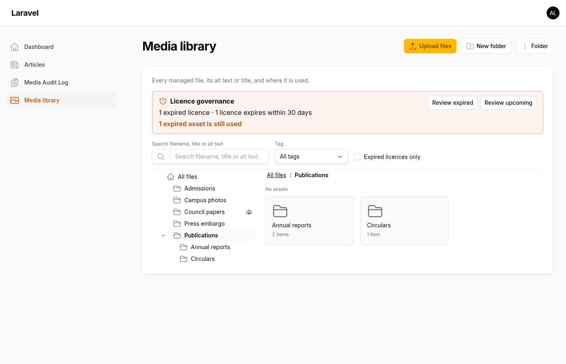The height and width of the screenshot is (364, 566).
Task: Click the 'Media library' page heading
Action: [x=179, y=46]
